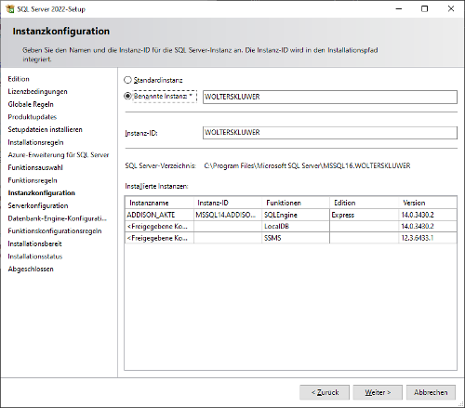Image resolution: width=465 pixels, height=408 pixels.
Task: Select Abgeschlossen step
Action: [x=31, y=269]
